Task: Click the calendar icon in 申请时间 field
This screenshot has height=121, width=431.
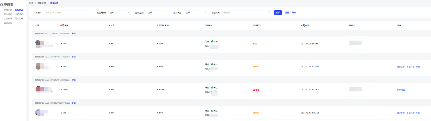Action: pyautogui.click(x=269, y=13)
